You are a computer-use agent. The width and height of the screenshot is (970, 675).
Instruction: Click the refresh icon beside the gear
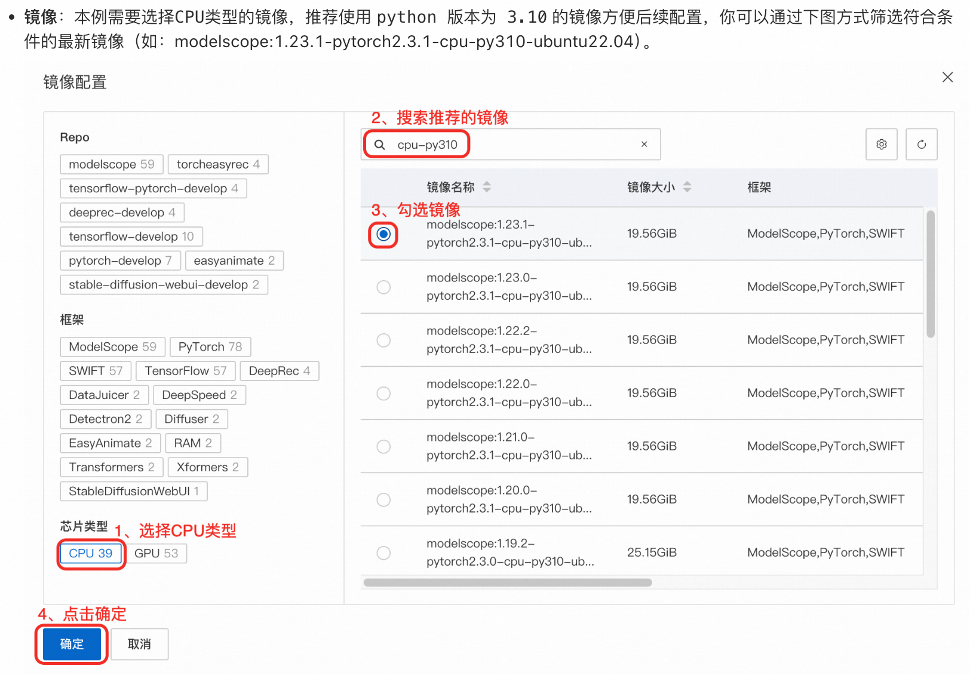click(x=921, y=144)
